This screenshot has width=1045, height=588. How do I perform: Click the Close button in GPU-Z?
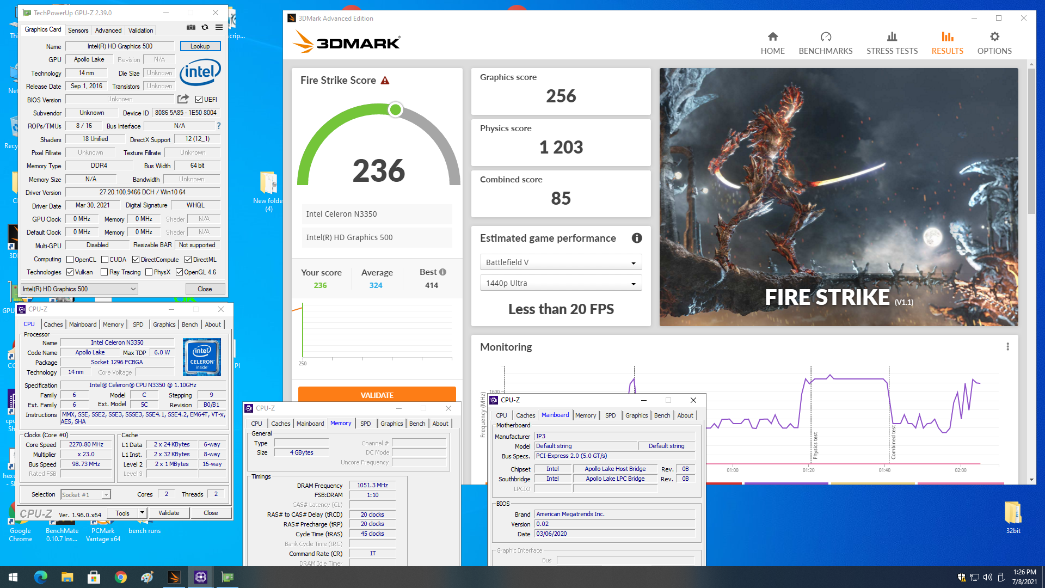point(205,289)
